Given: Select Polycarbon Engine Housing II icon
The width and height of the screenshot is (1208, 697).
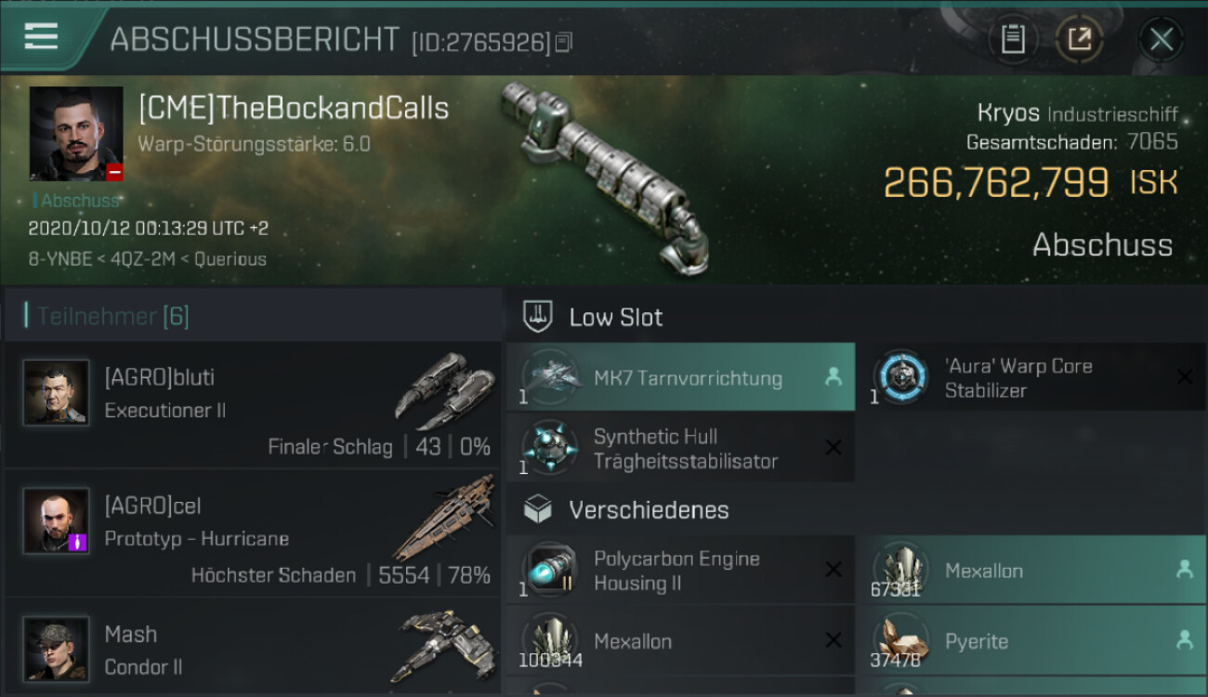Looking at the screenshot, I should (550, 570).
